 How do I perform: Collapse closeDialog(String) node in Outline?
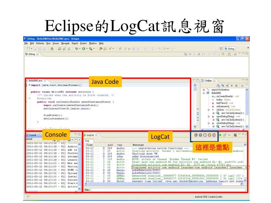click(209, 123)
